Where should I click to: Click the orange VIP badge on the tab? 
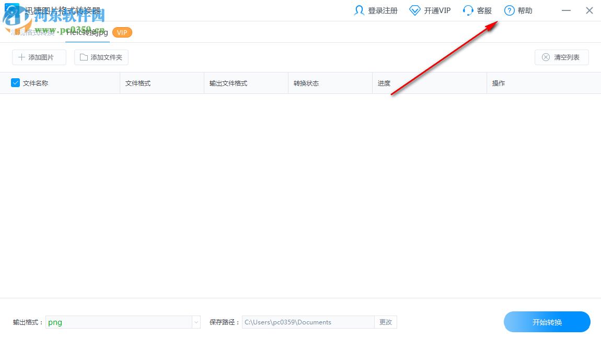(x=122, y=32)
